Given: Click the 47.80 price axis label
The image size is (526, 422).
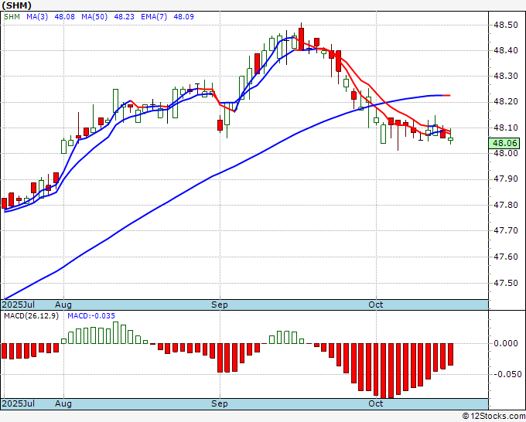Looking at the screenshot, I should [506, 205].
